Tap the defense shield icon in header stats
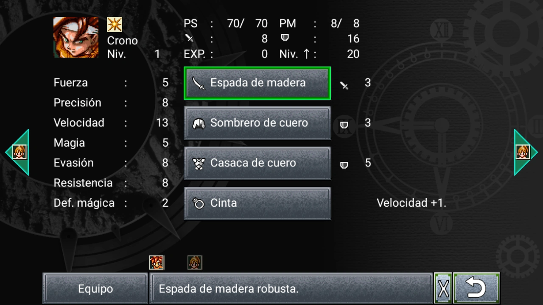The height and width of the screenshot is (305, 543). point(285,38)
